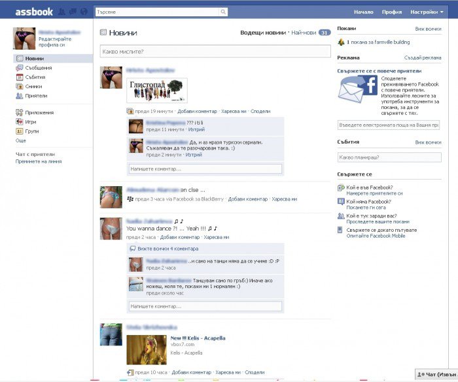
Task: Open the Глистопад image thumbnail
Action: 157,90
